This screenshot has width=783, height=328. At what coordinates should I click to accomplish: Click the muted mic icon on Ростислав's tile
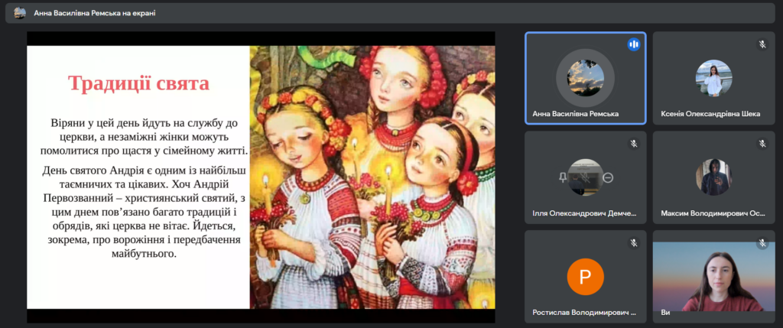point(633,243)
